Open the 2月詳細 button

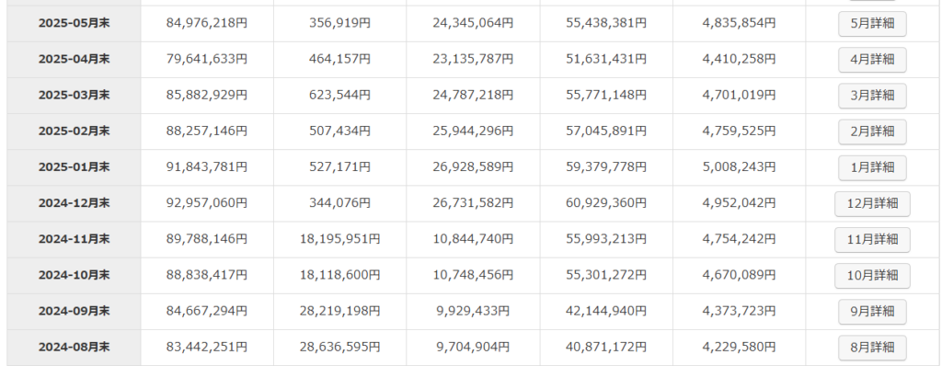[x=872, y=132]
